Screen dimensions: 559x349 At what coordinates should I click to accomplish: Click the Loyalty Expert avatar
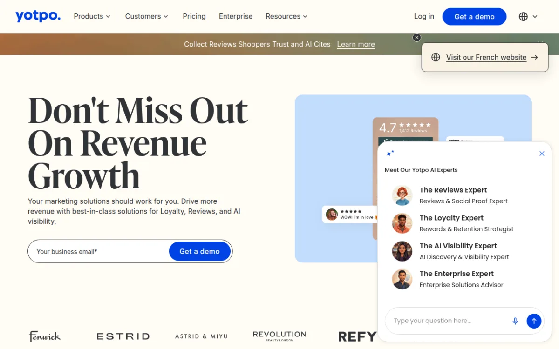click(x=402, y=223)
